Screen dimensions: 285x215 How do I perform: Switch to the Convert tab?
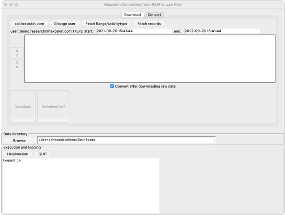154,15
